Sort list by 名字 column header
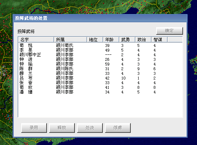Image resolution: width=197 pixels, height=145 pixels. pos(36,40)
